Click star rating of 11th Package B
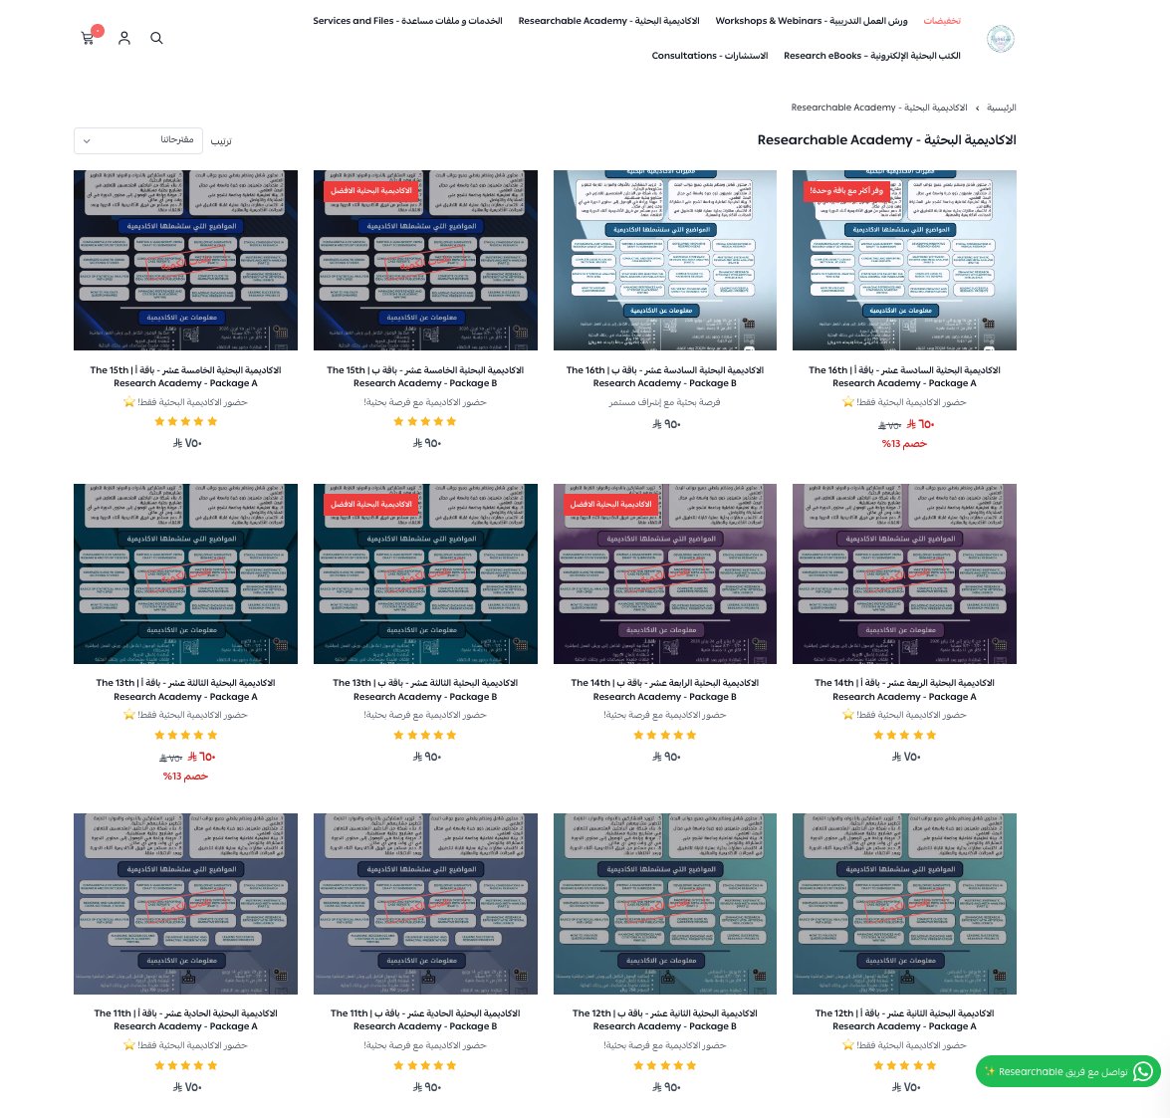Screen dimensions: 1170x1118 point(425,1065)
